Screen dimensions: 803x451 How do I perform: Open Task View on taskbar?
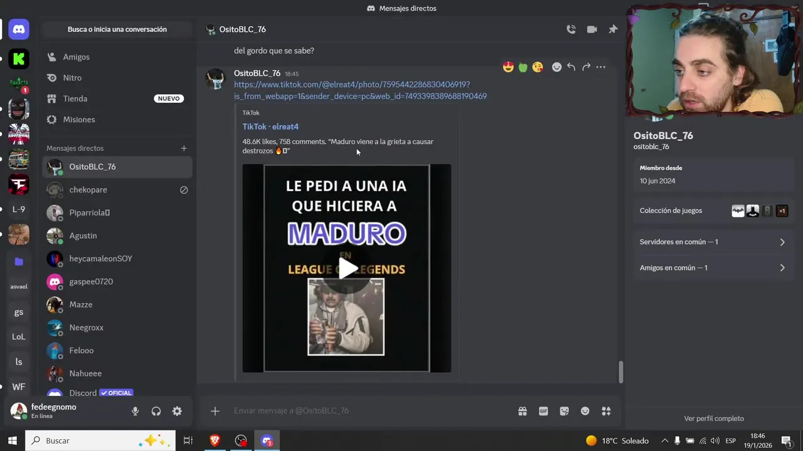coord(188,441)
